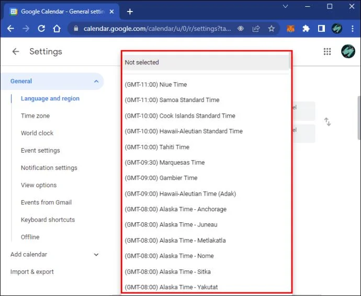Open Language and region settings
This screenshot has width=361, height=296.
50,98
